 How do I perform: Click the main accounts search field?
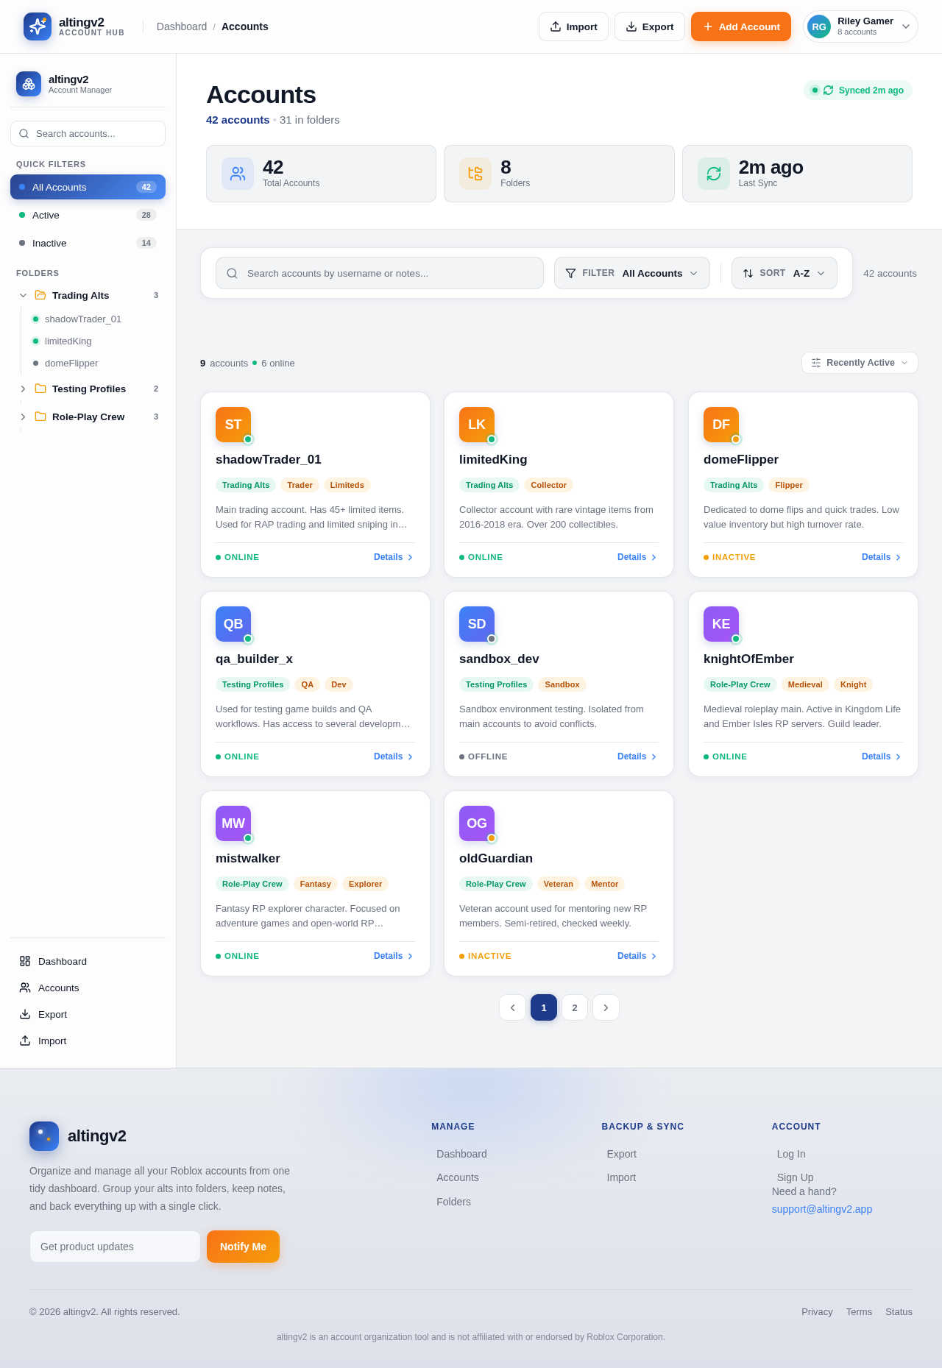[380, 273]
